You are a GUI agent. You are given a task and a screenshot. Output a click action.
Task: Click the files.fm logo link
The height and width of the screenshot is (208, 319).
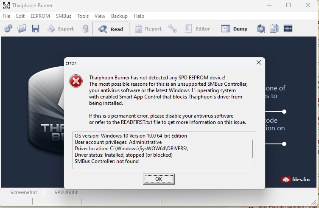295,180
